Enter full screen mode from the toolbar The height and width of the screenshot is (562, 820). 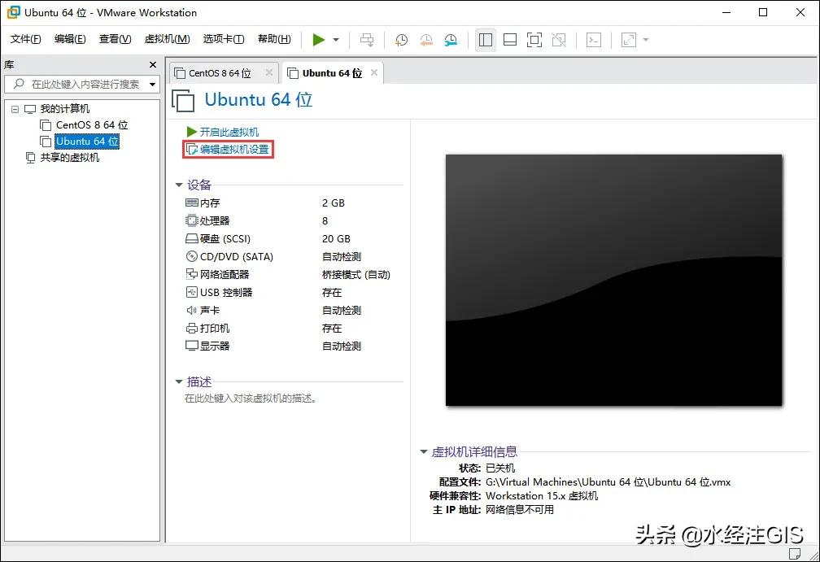(x=534, y=39)
